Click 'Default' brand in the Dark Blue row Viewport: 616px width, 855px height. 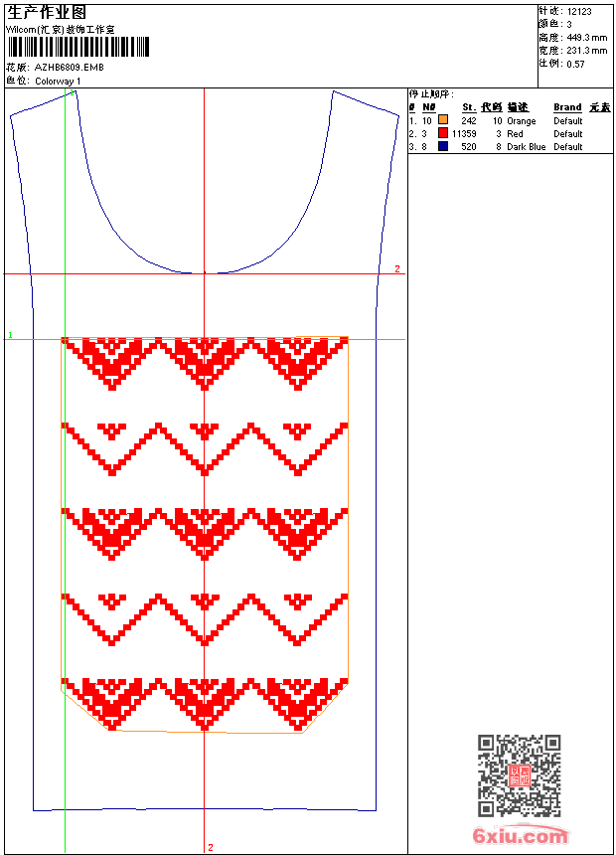pyautogui.click(x=568, y=147)
